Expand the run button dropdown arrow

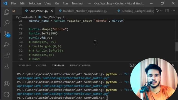(161, 11)
